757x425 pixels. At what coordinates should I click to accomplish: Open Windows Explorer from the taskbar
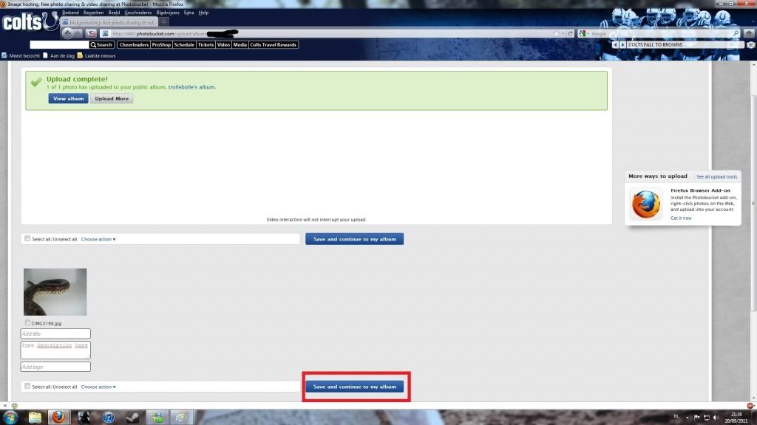[35, 418]
